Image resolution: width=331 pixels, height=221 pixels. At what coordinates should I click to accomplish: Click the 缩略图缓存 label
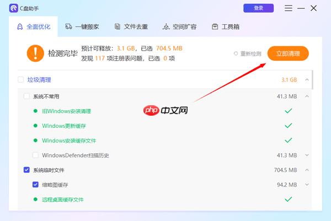click(55, 185)
